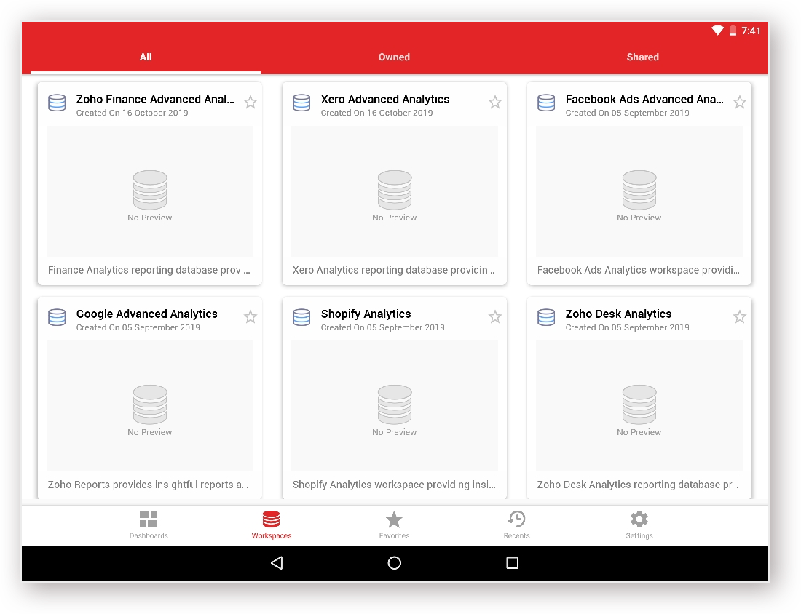Open Facebook Ads workspace preview thumbnail
The height and width of the screenshot is (614, 801).
[x=639, y=191]
